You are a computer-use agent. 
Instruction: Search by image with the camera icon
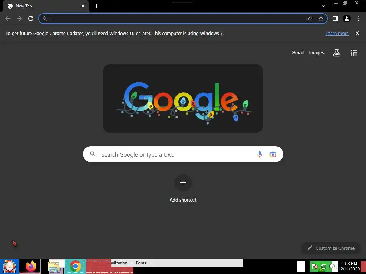(273, 154)
